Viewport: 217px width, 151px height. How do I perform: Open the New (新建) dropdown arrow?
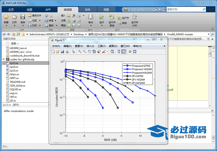tap(6, 25)
